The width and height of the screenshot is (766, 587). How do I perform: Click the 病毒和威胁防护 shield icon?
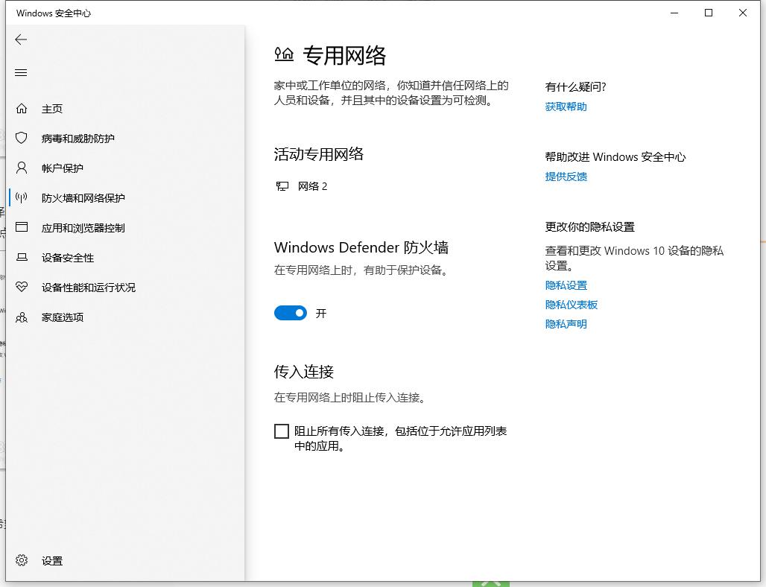(22, 138)
